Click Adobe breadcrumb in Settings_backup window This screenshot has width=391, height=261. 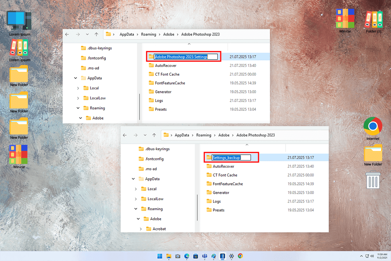pos(224,135)
